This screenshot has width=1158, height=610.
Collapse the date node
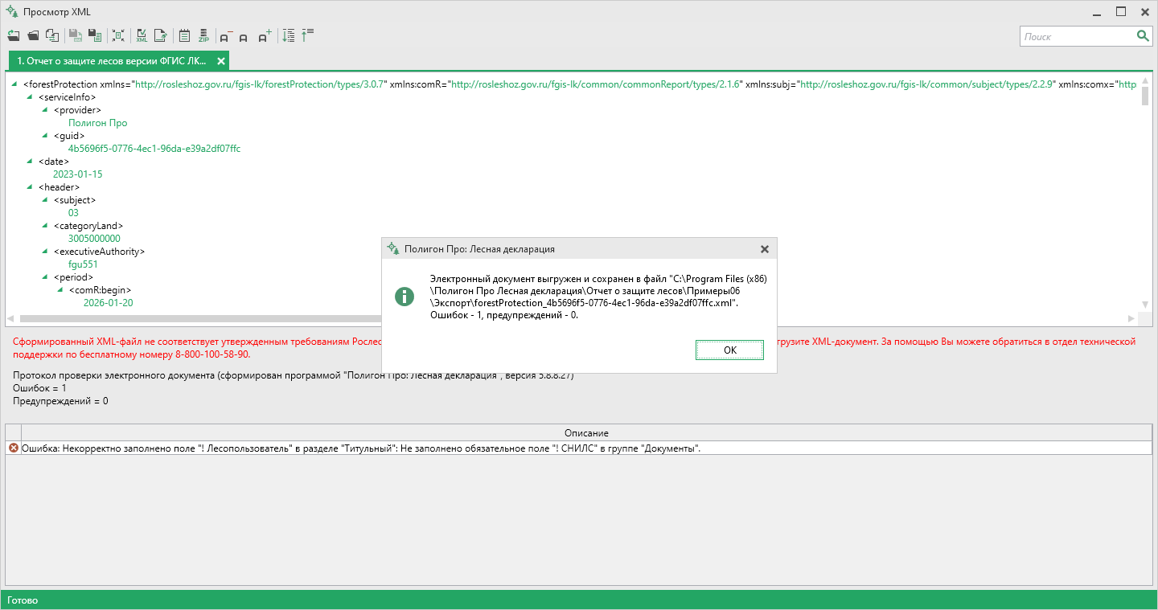point(30,161)
